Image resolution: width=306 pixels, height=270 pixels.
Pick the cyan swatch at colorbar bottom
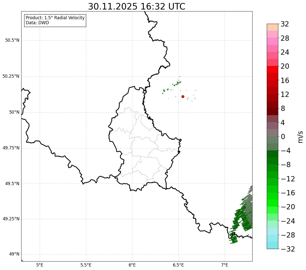[272, 245]
